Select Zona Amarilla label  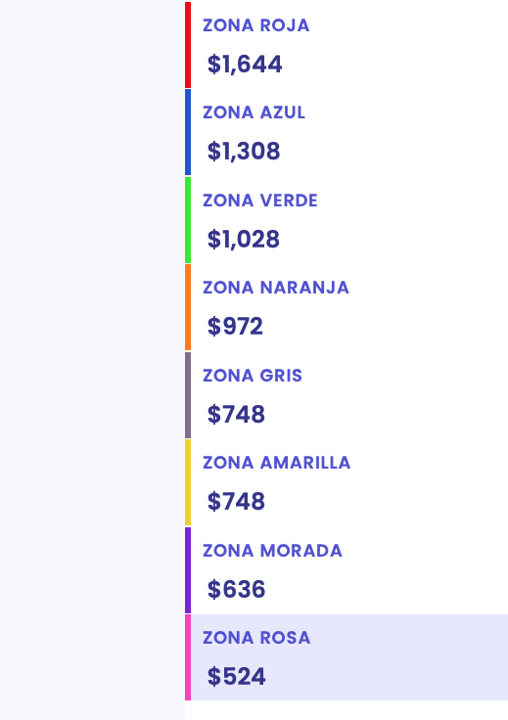coord(277,463)
